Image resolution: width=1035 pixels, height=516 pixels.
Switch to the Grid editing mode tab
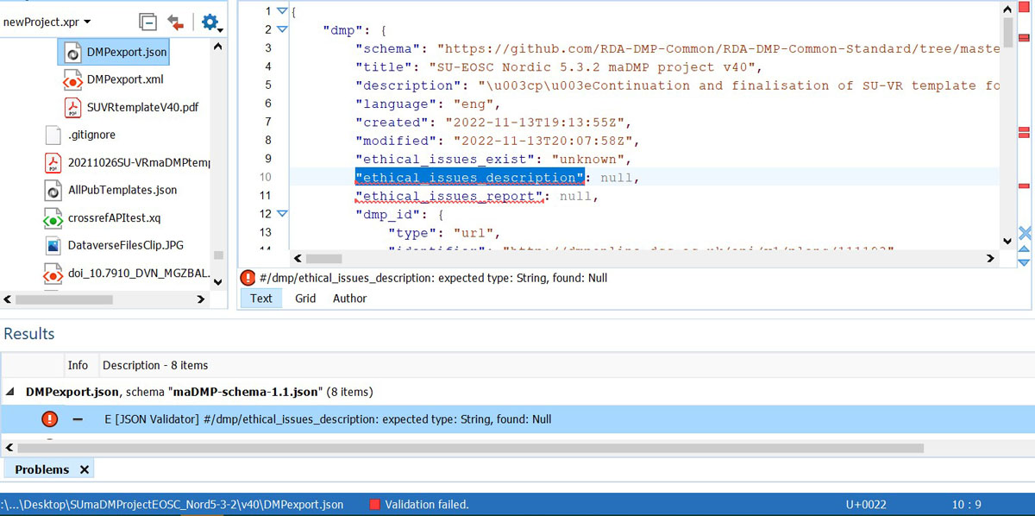pyautogui.click(x=305, y=299)
